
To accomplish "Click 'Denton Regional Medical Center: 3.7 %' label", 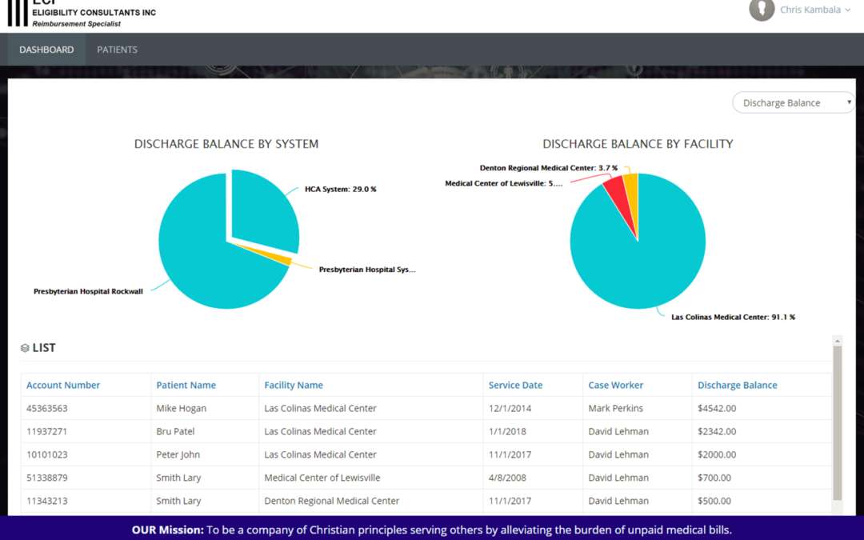I will click(548, 168).
